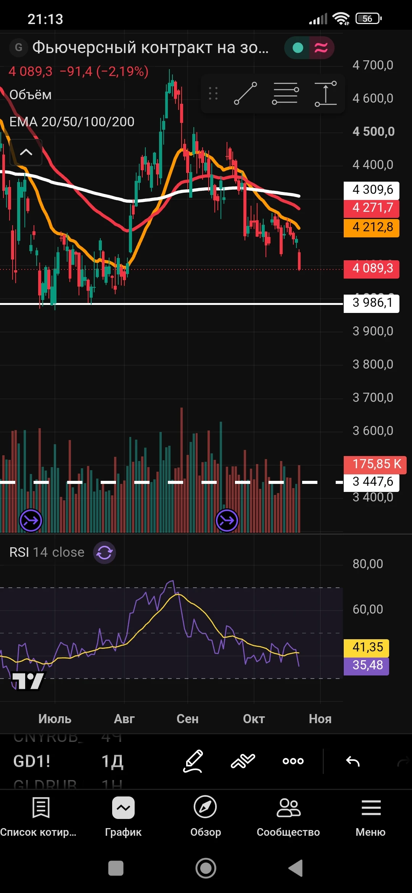
Task: Open the indicators panel icon
Action: [x=243, y=761]
